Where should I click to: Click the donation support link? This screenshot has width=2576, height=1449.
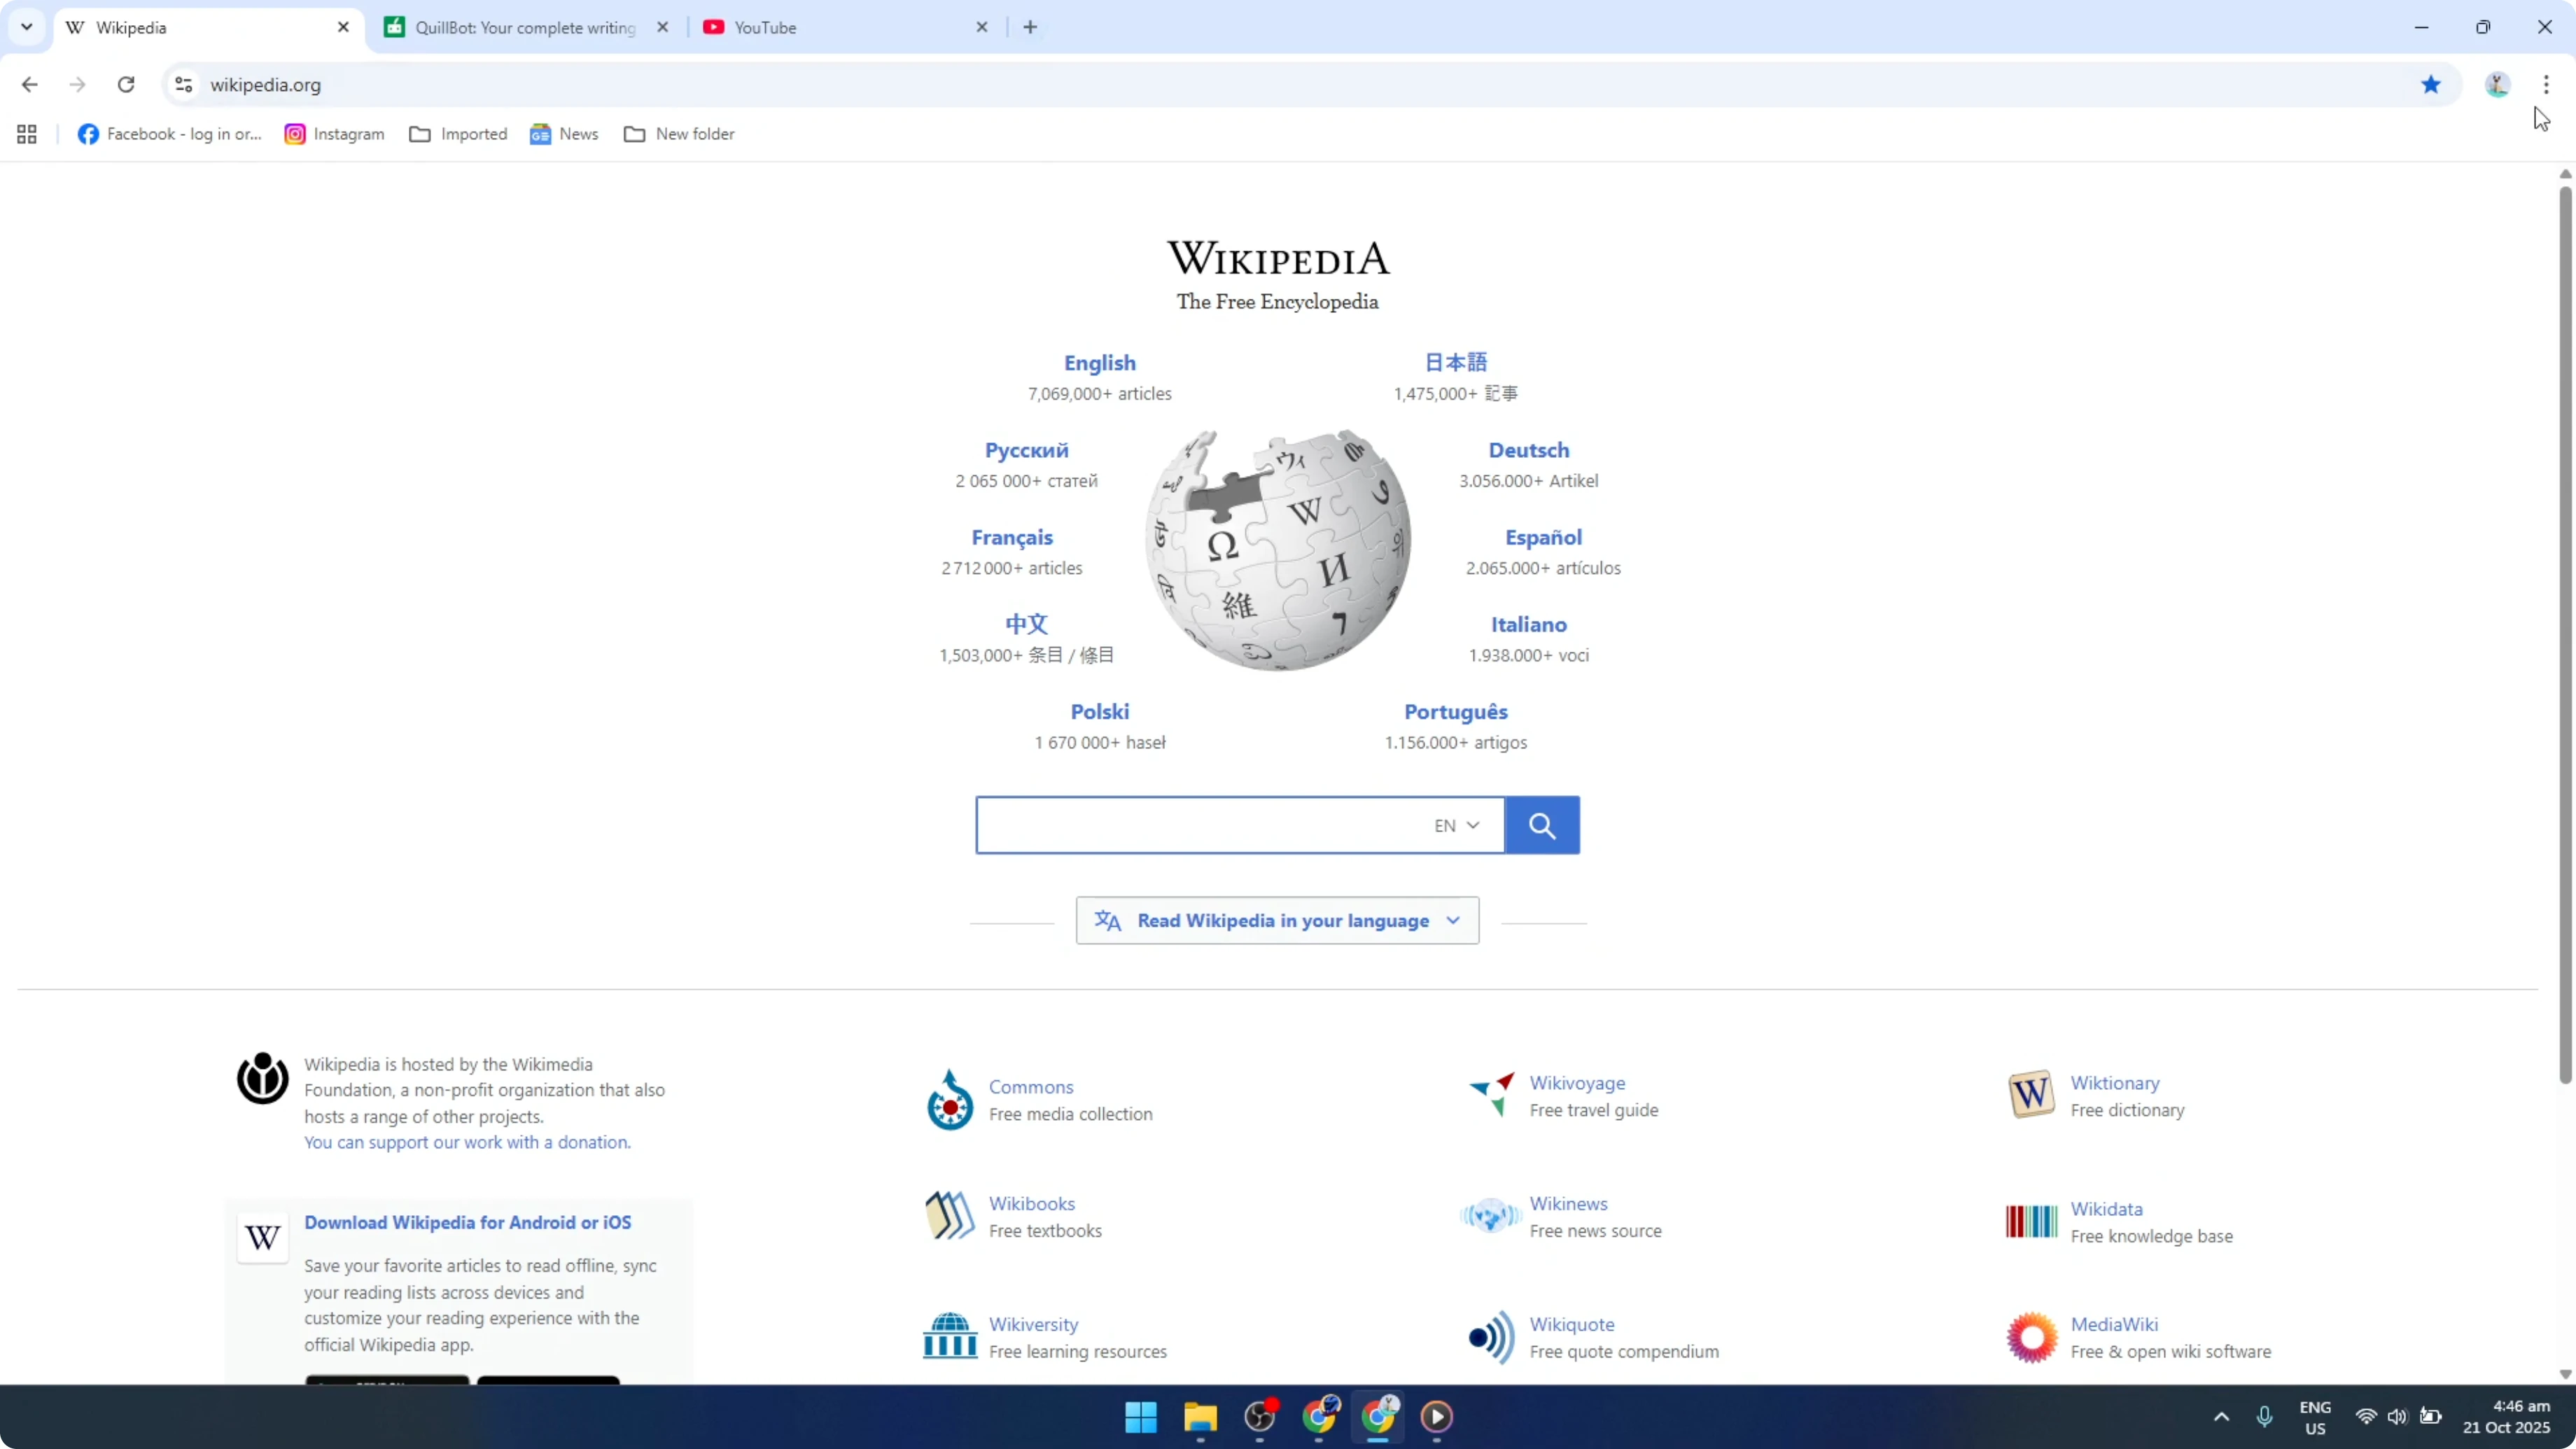coord(467,1142)
